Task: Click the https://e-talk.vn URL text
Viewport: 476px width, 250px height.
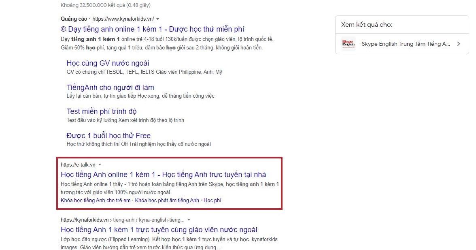Action: (78, 165)
